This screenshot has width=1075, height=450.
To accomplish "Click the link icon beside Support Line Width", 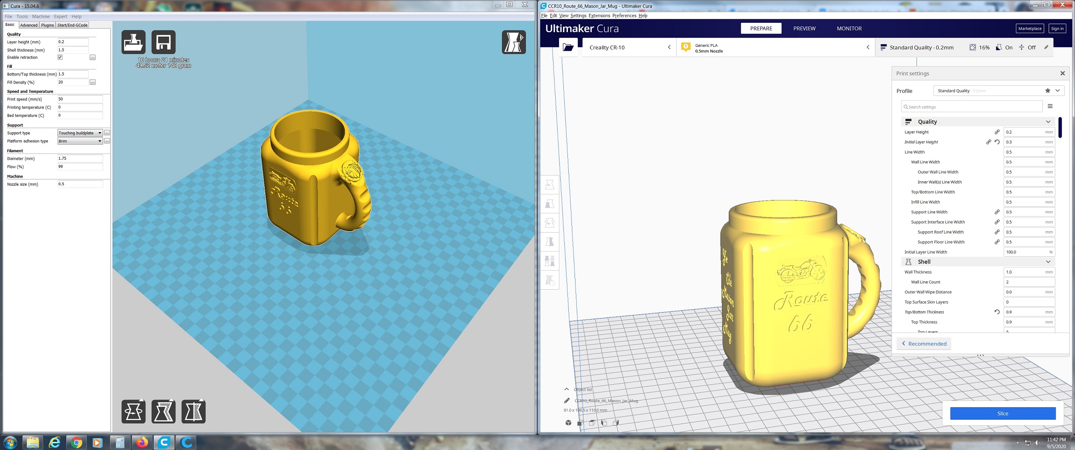I will tap(997, 212).
